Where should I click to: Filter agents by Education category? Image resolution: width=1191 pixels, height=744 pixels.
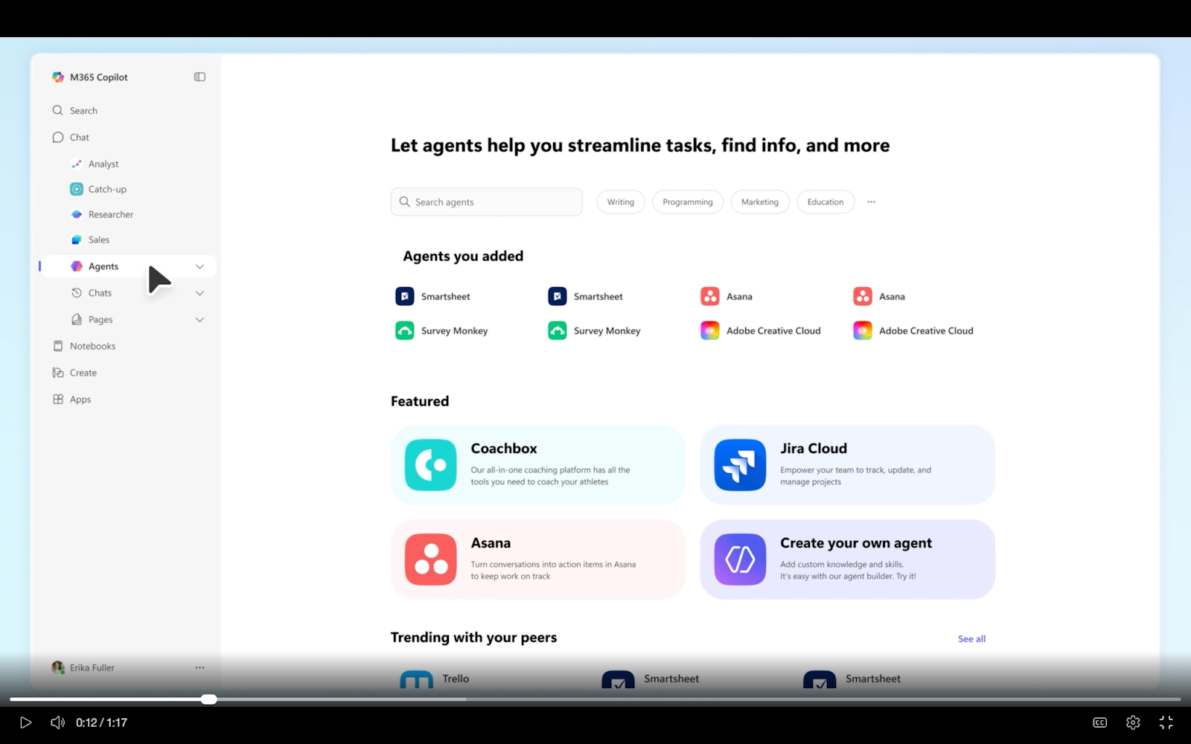click(x=826, y=202)
